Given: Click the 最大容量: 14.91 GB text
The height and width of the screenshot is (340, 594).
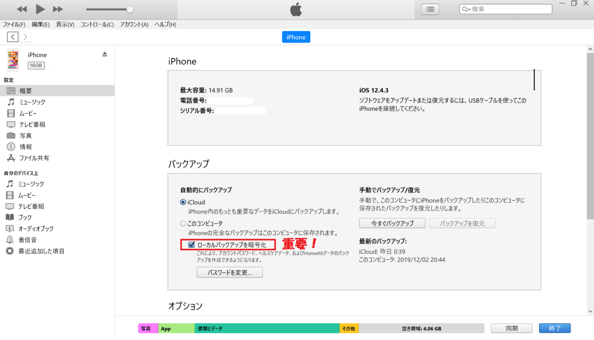Looking at the screenshot, I should coord(206,91).
